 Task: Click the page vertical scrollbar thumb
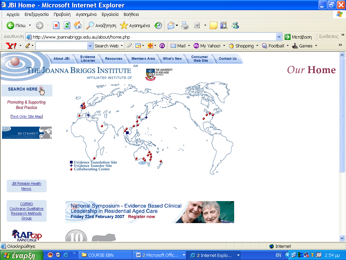click(x=342, y=115)
